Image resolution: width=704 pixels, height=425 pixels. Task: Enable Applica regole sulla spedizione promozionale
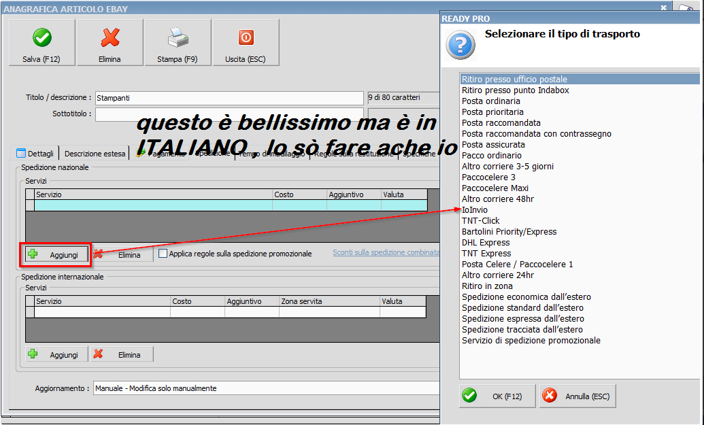[163, 254]
